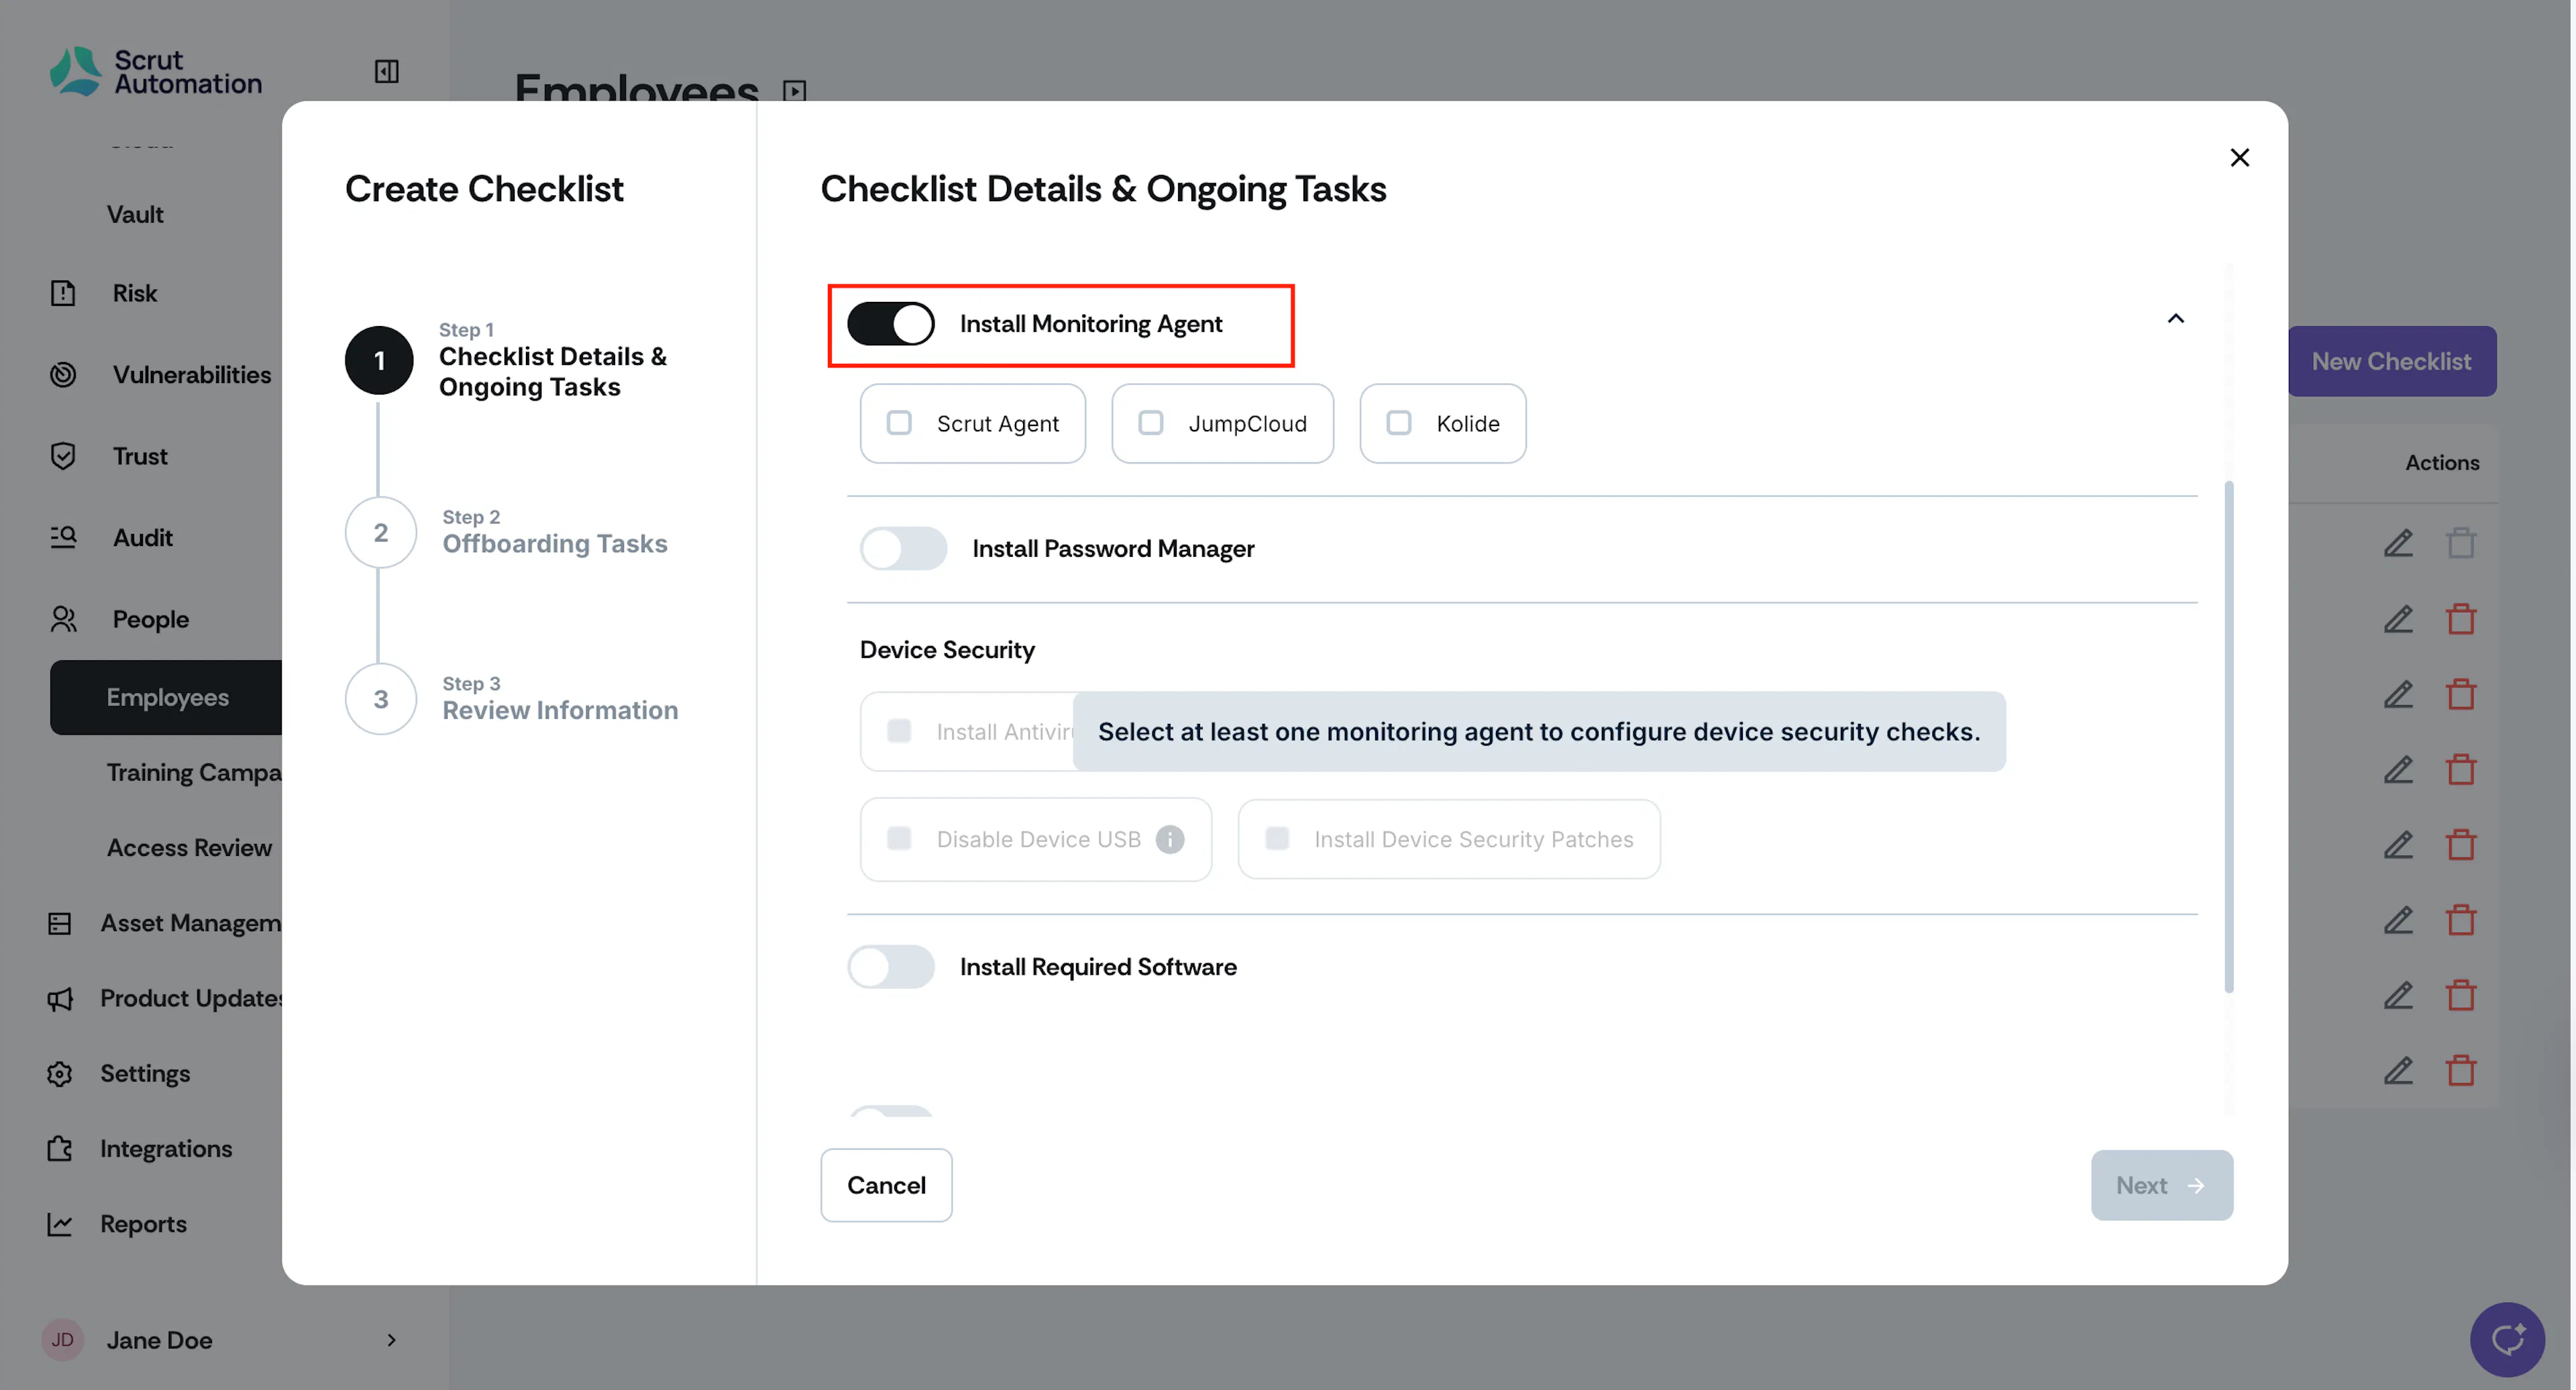Viewport: 2576px width, 1390px height.
Task: Expand the Jane Doe account menu arrow
Action: pos(391,1339)
